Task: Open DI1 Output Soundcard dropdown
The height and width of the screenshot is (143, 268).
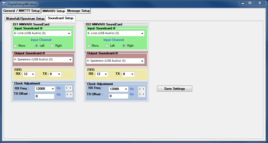Action: click(x=43, y=60)
